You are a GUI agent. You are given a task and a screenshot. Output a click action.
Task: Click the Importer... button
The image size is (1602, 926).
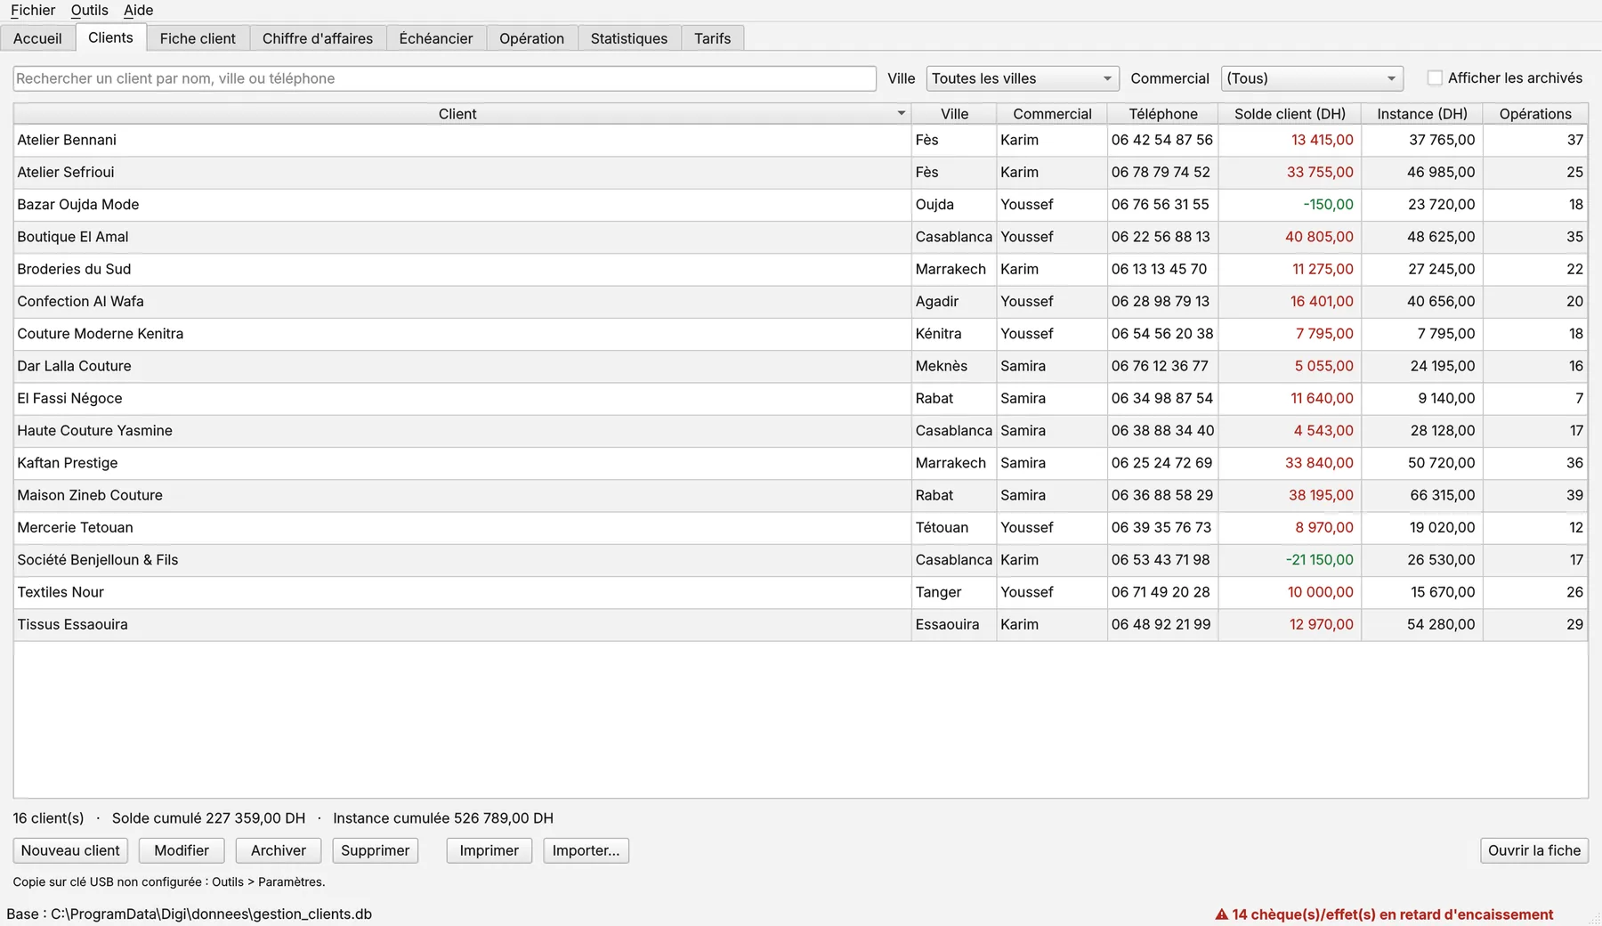tap(586, 850)
